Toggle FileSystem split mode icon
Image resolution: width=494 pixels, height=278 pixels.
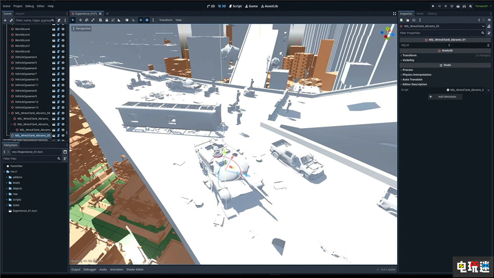tap(65, 152)
